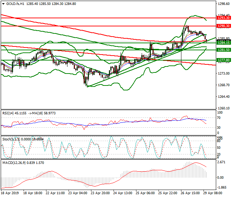This screenshot has height=197, width=232.
Task: Select the 1284.15 green level price label
Action: point(224,43)
